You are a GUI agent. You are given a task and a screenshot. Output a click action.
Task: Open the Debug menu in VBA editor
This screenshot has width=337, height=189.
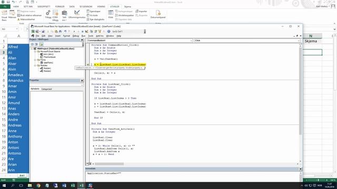click(x=76, y=36)
